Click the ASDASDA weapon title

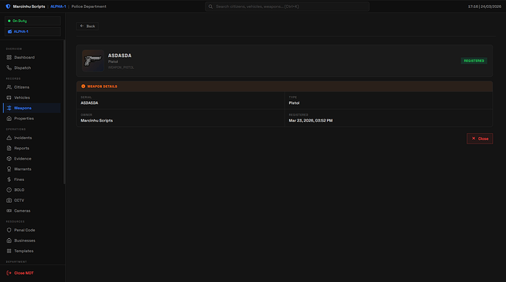[x=120, y=56]
